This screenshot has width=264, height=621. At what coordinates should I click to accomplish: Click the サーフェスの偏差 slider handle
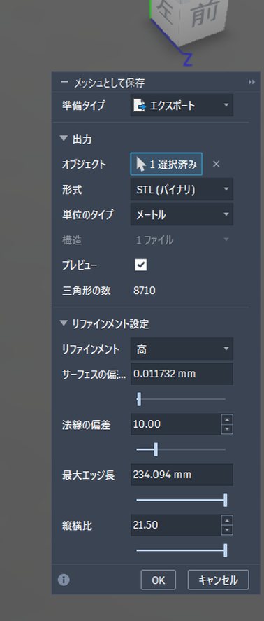[x=139, y=399]
